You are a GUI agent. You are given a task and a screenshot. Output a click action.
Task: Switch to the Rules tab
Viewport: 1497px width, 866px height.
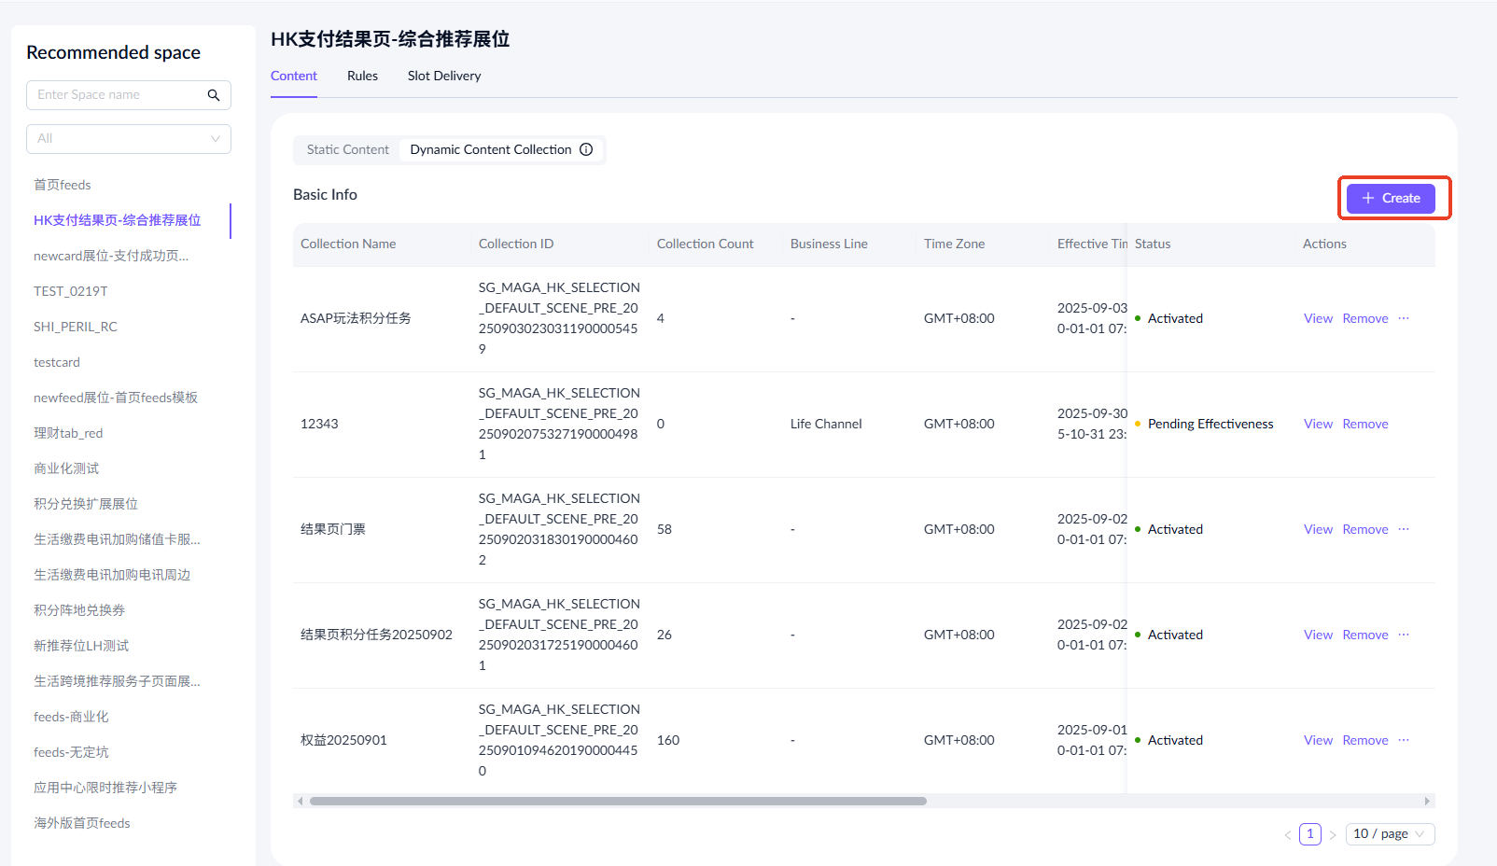click(x=362, y=77)
